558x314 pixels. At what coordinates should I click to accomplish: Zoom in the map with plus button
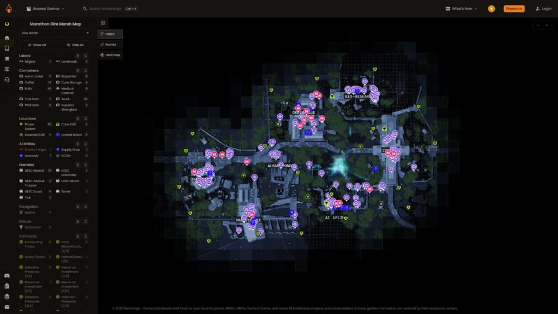[547, 25]
